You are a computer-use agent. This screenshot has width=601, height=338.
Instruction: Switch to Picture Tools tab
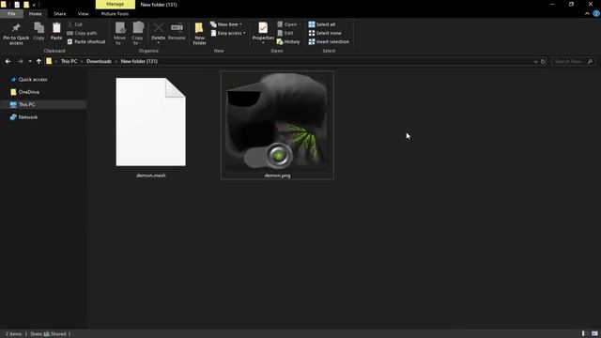[115, 14]
